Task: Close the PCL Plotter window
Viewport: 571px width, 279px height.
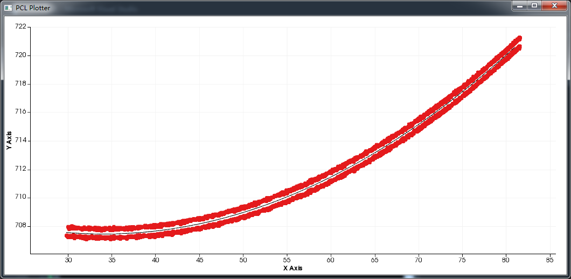Action: [x=554, y=6]
